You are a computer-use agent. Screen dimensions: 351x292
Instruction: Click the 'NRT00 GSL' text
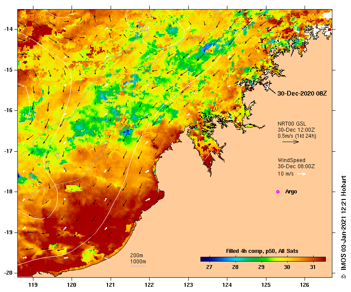pos(292,124)
